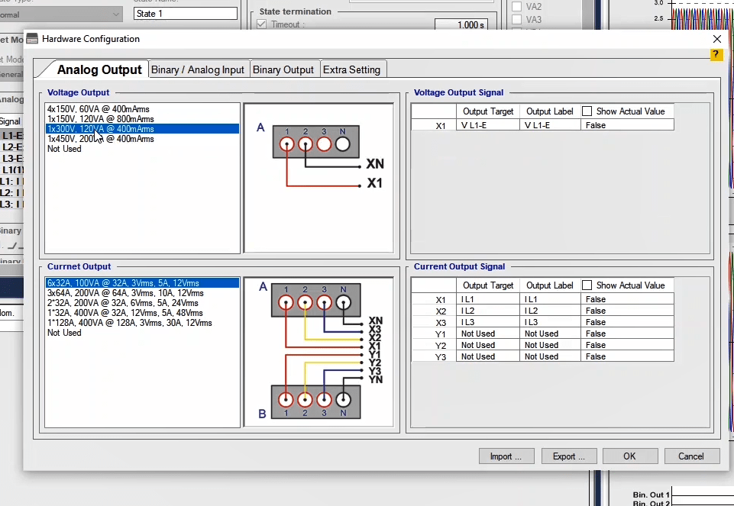The width and height of the screenshot is (734, 506).
Task: Click the Y3 row Not Used Output Target cell
Action: pos(488,356)
